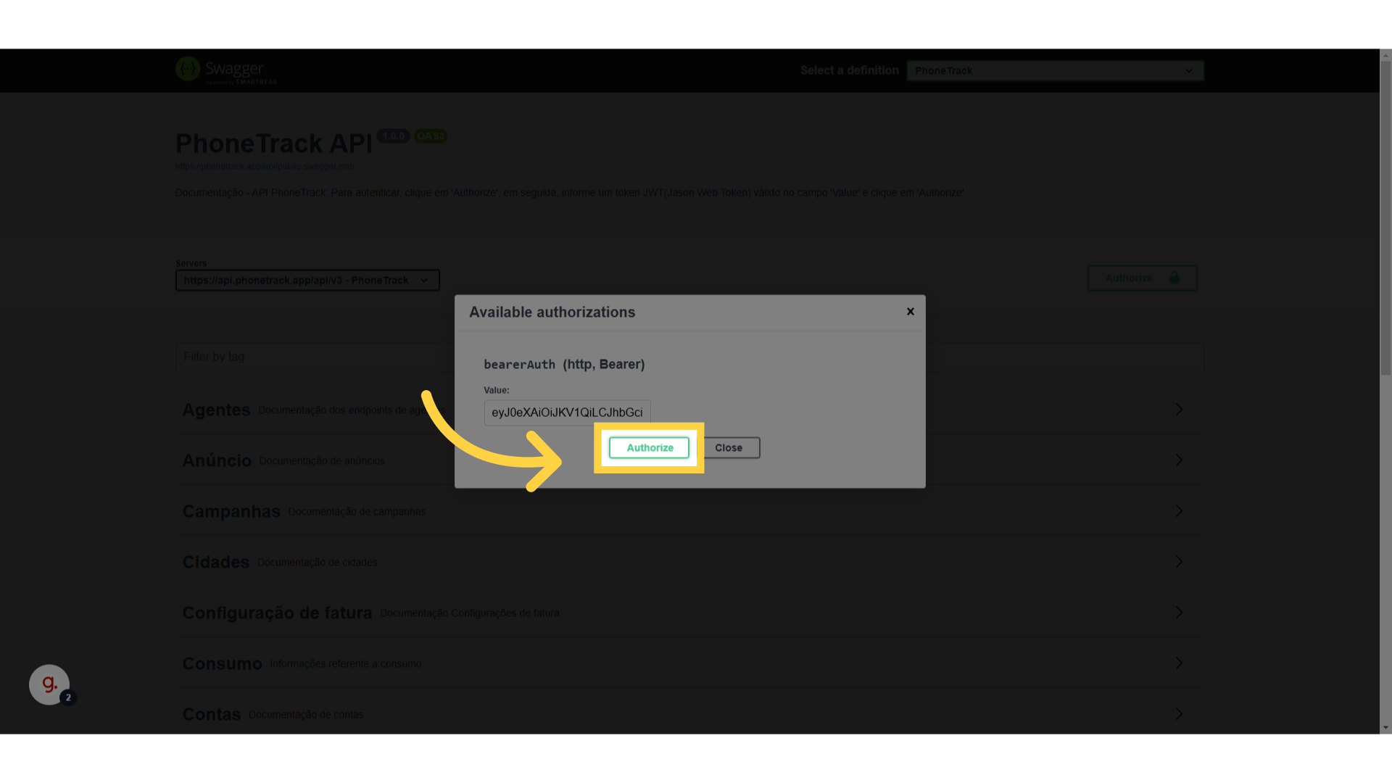Select the Agentes tag heading
This screenshot has width=1392, height=783.
216,410
